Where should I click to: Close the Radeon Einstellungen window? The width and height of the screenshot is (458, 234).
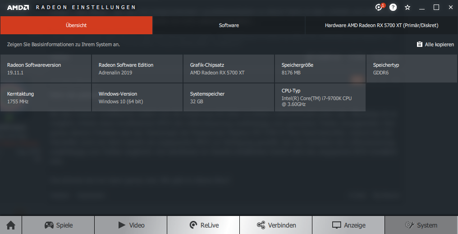(451, 7)
